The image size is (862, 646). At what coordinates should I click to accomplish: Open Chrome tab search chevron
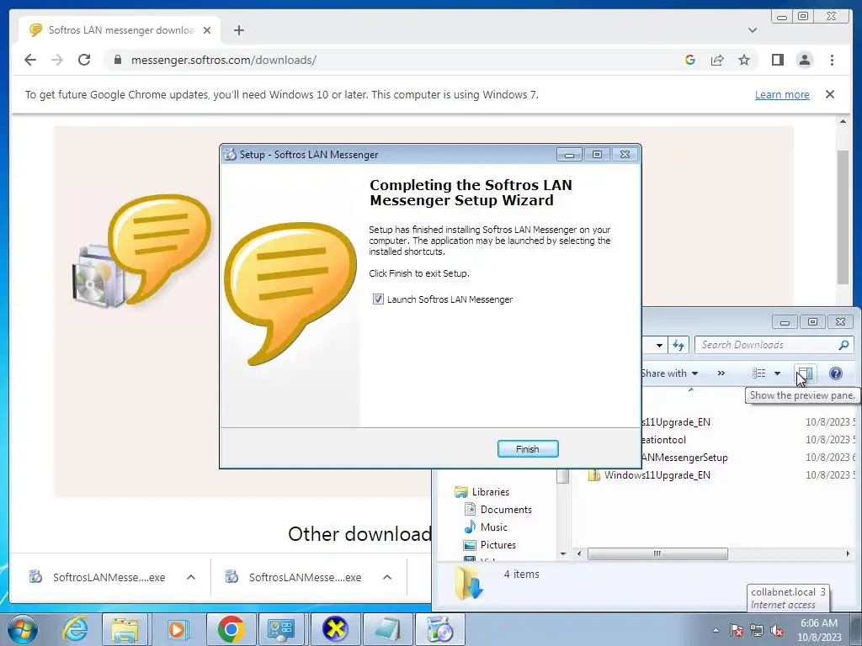pyautogui.click(x=752, y=30)
